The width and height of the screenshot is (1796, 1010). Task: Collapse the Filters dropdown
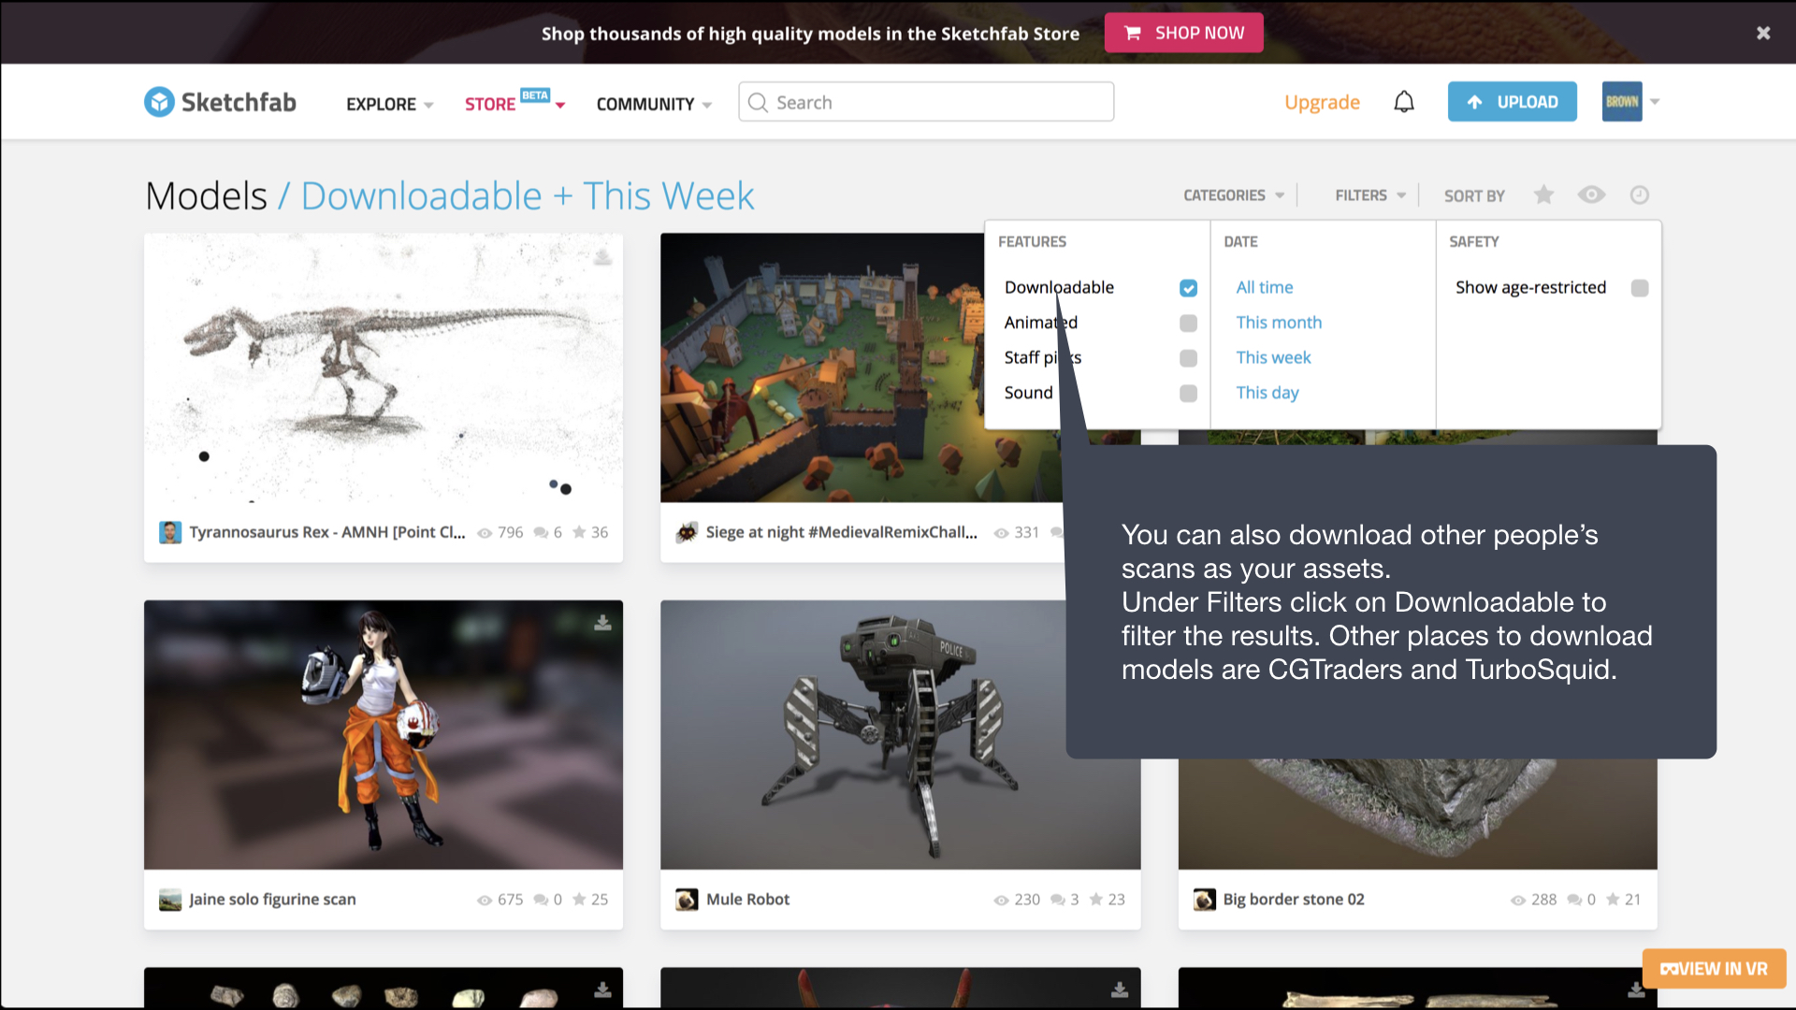(1370, 195)
